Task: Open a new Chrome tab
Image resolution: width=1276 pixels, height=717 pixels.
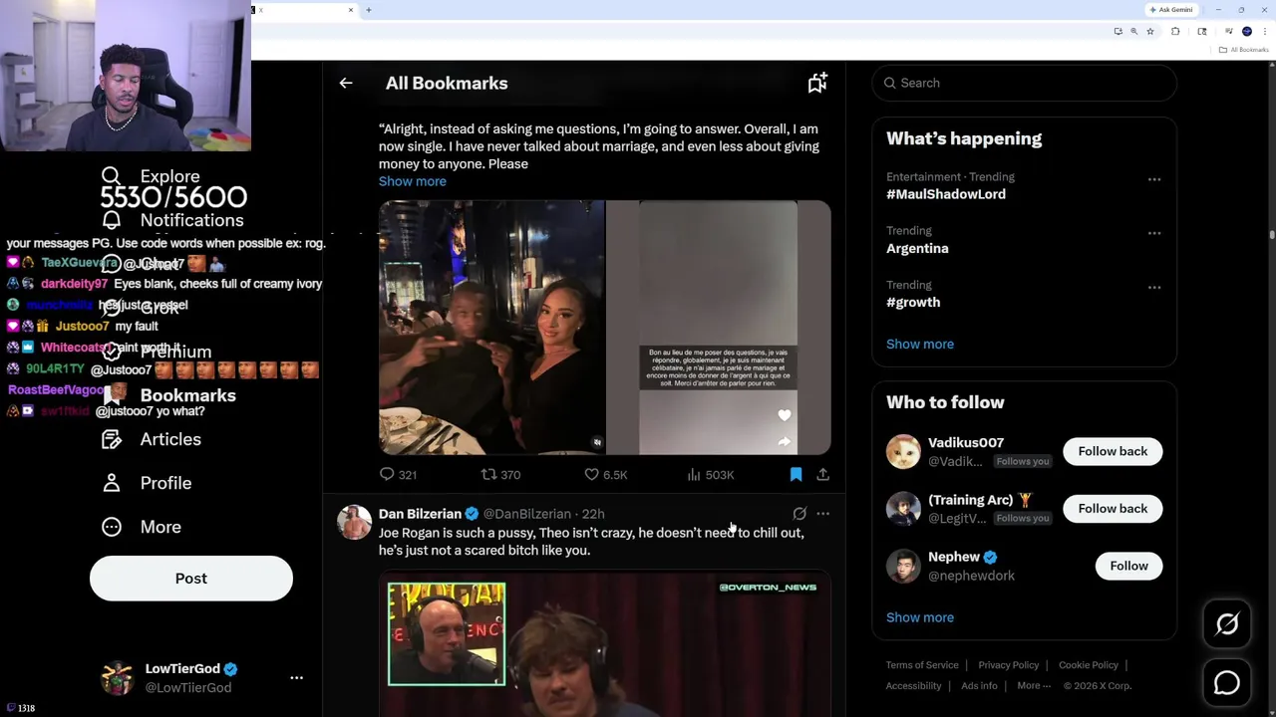Action: [369, 10]
